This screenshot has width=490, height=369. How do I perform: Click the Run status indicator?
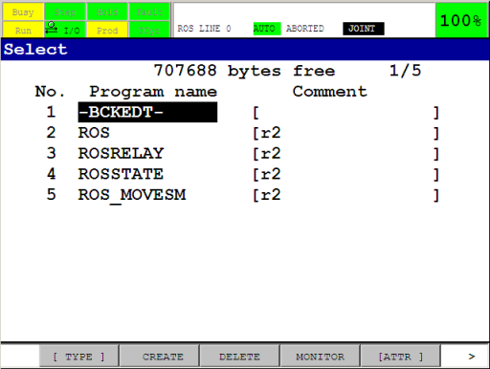click(23, 30)
